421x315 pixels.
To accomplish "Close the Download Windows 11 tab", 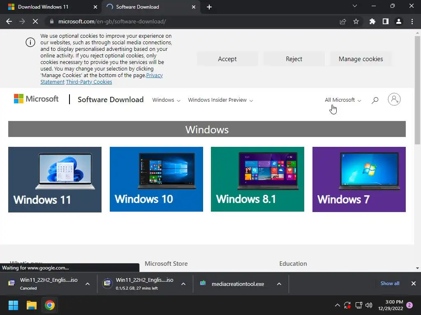I will 95,7.
